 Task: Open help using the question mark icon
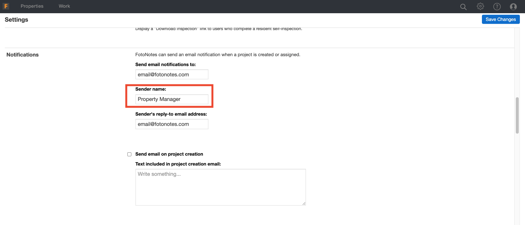[x=497, y=6]
